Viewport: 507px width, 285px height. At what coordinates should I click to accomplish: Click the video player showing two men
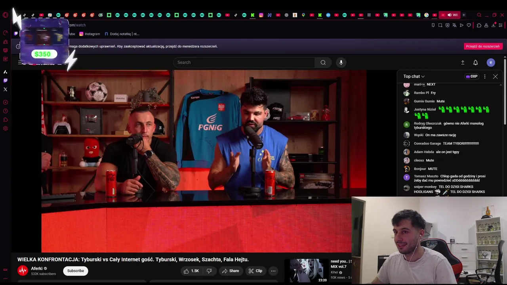tap(204, 161)
